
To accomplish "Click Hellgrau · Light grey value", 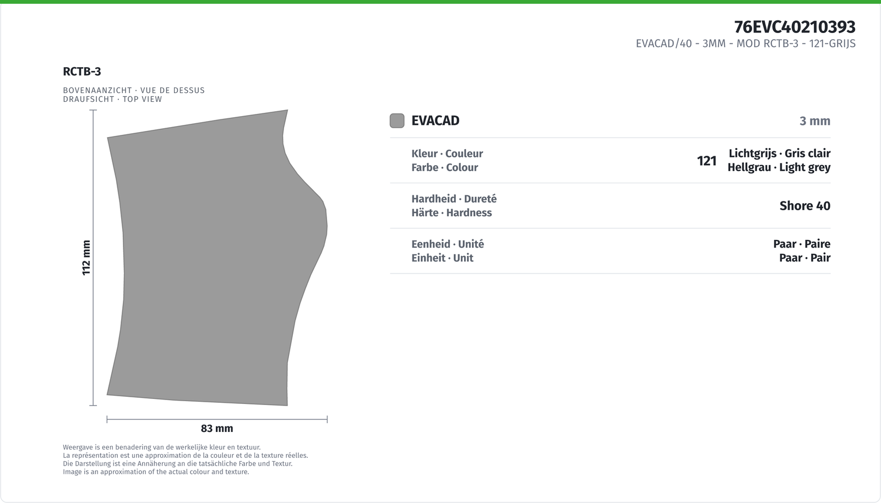I will 779,167.
